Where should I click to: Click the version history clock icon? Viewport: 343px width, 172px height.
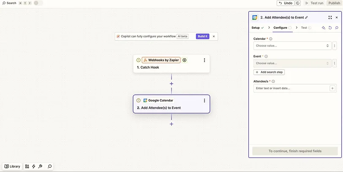coord(298,3)
